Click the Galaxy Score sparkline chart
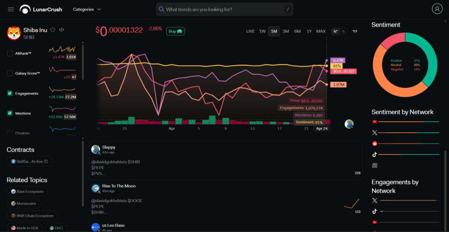 click(x=62, y=70)
